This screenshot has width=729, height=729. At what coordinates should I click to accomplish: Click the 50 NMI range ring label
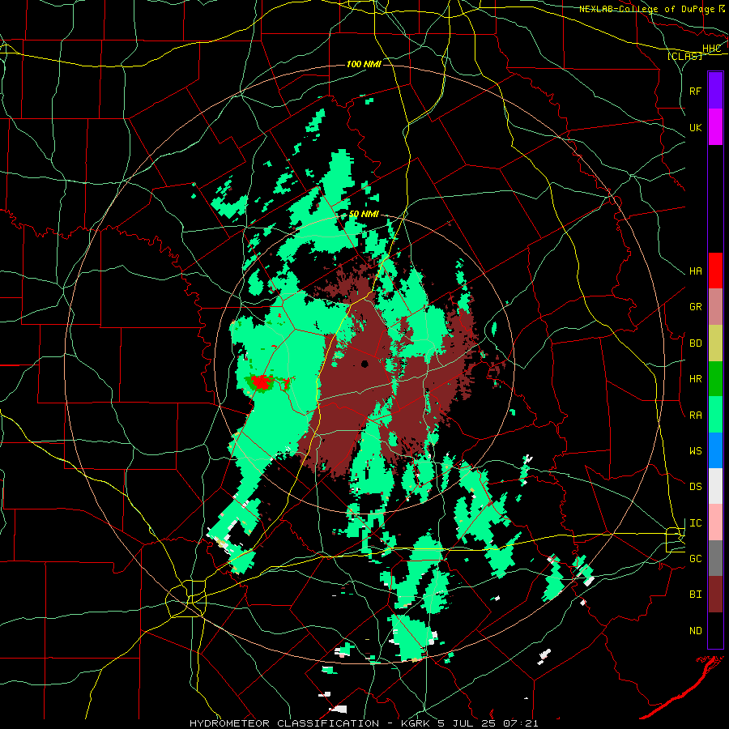364,215
